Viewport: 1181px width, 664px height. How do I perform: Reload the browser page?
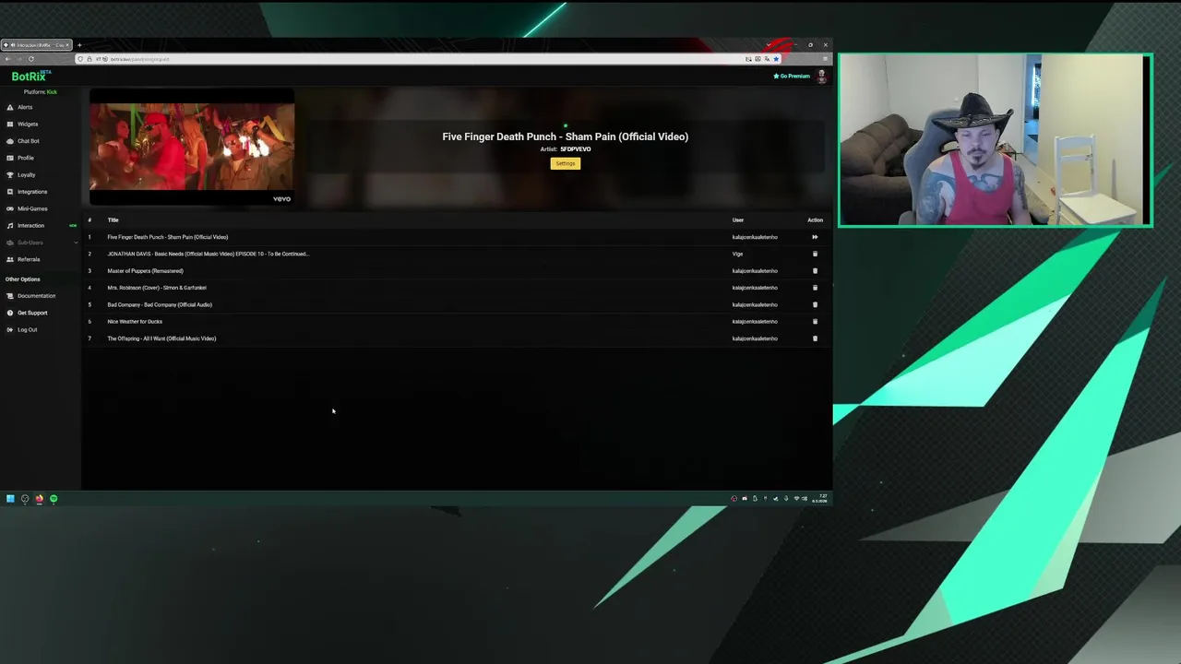point(30,59)
